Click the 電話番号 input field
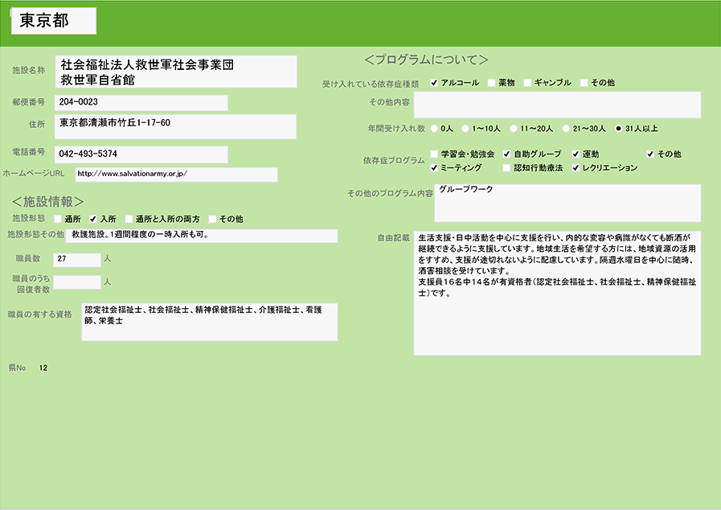721x510 pixels. point(141,154)
